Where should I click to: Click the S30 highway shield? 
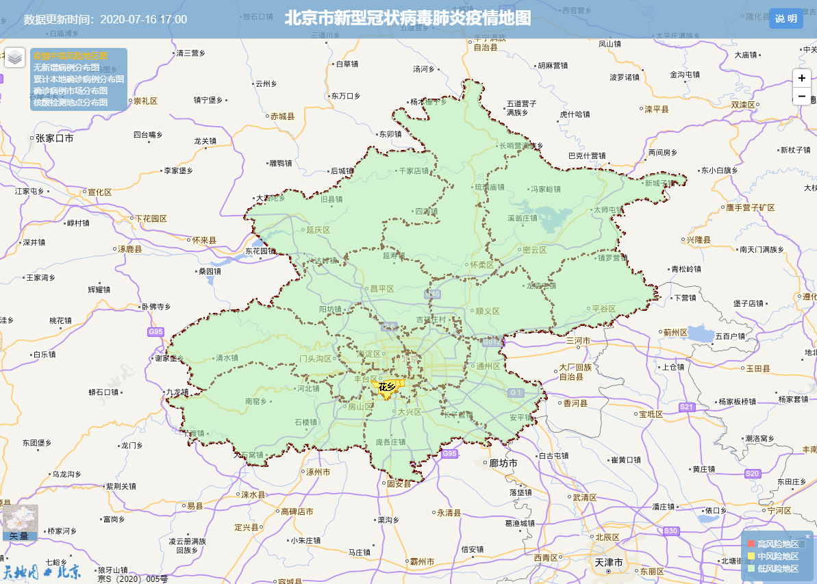[670, 531]
